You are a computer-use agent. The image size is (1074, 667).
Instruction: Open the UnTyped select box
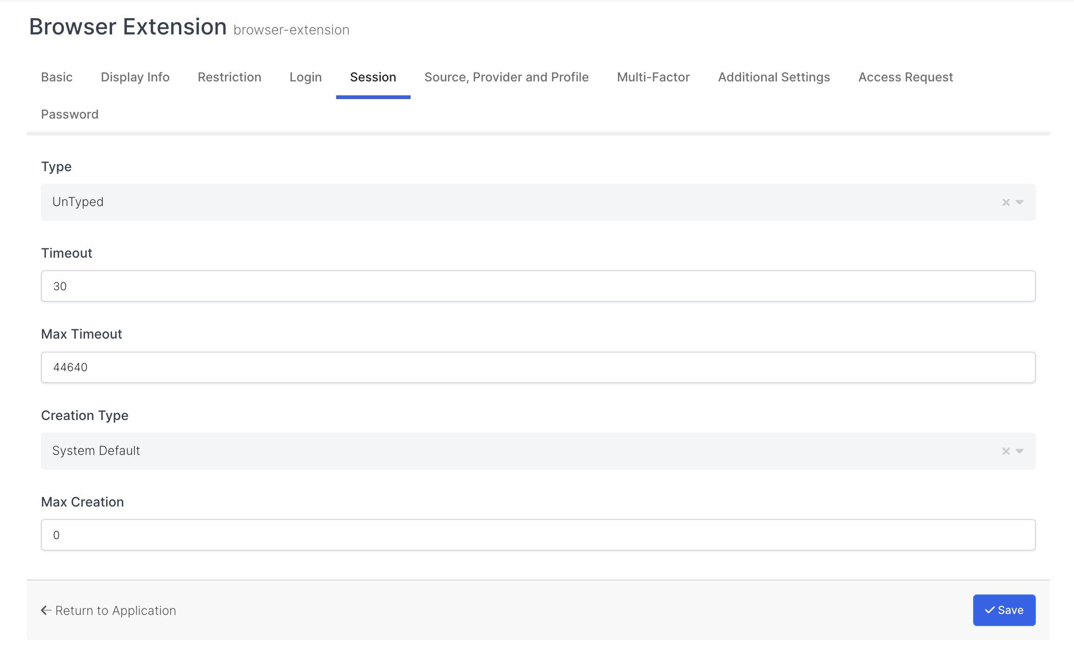(511, 202)
